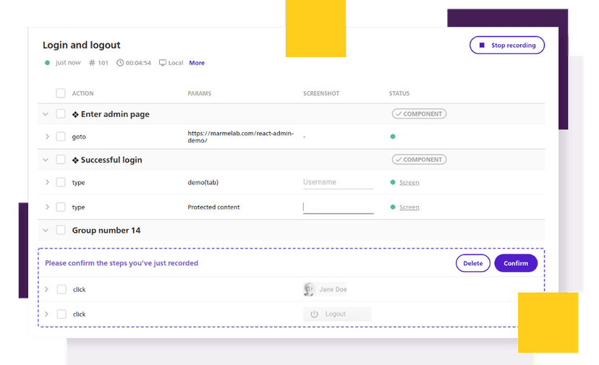Click the component icon beside Successful login
The width and height of the screenshot is (599, 365).
(75, 160)
